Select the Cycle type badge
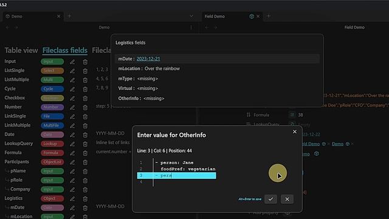The image size is (389, 219). (52, 89)
